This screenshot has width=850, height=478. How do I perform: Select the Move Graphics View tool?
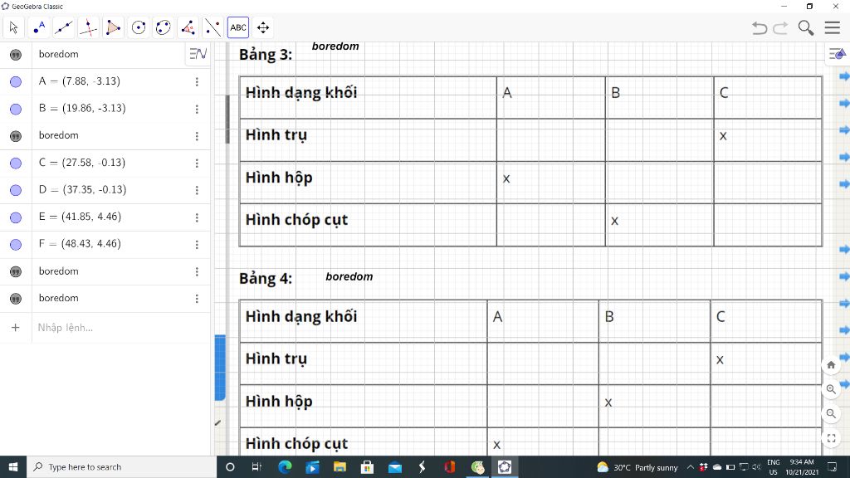point(263,27)
